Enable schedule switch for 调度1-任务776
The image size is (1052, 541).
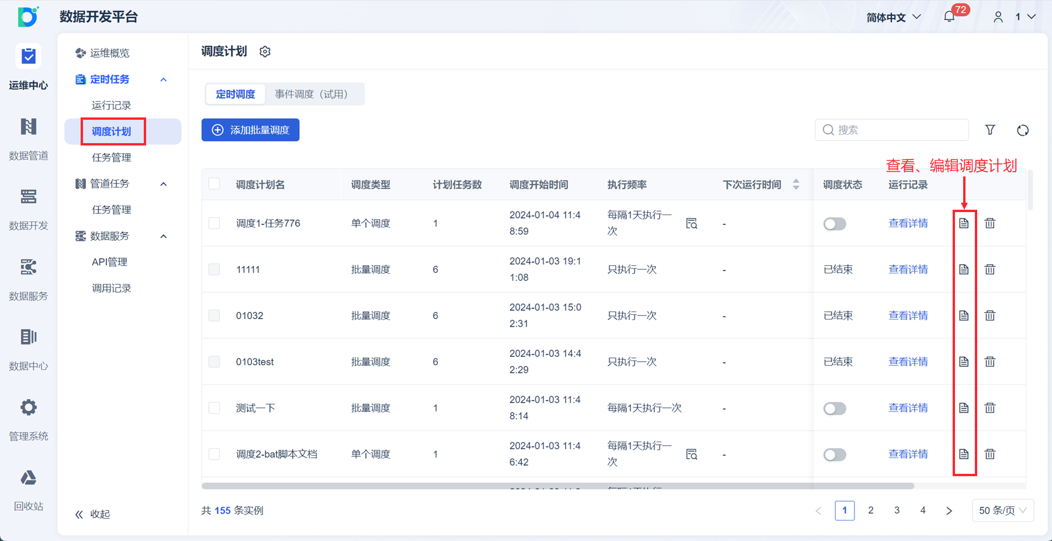click(x=835, y=224)
